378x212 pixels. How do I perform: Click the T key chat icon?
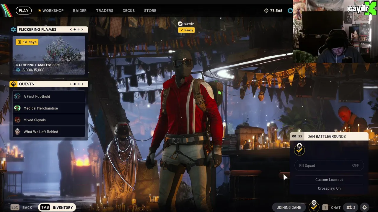coord(325,207)
